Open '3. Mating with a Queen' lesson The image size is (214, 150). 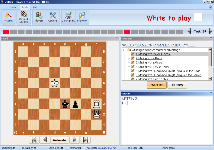[x=150, y=62]
